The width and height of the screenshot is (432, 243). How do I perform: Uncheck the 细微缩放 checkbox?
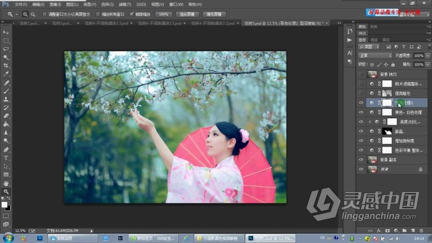pyautogui.click(x=132, y=14)
